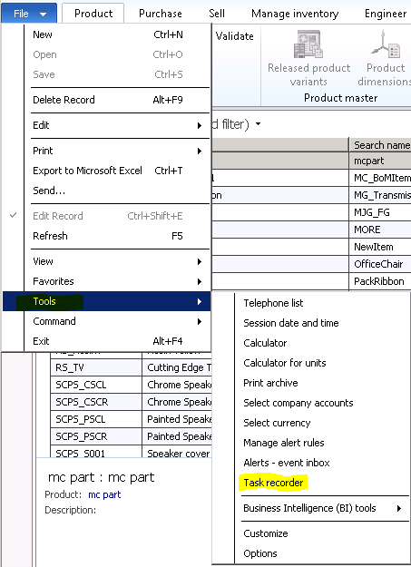Expand the Edit submenu arrow

(200, 125)
